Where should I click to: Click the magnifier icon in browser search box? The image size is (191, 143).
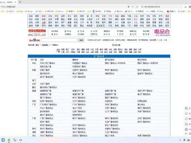pos(142,7)
